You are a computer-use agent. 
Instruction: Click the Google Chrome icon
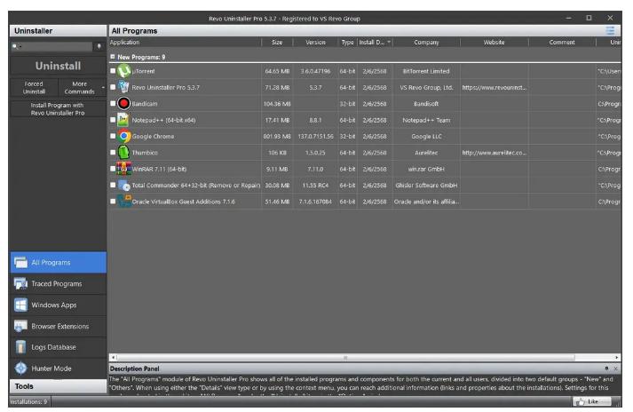[124, 136]
